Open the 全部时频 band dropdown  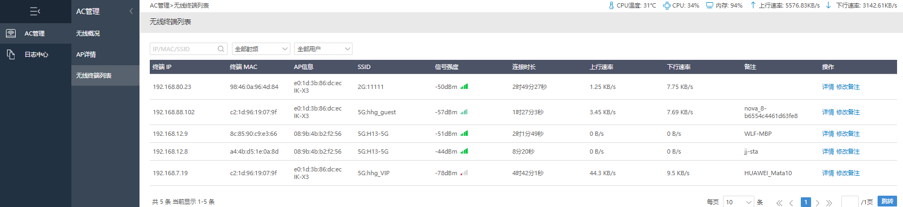[261, 49]
